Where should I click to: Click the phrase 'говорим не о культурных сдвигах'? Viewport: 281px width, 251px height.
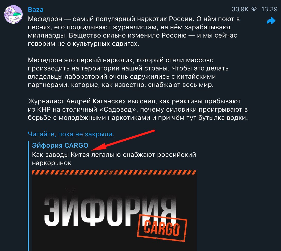83,43
